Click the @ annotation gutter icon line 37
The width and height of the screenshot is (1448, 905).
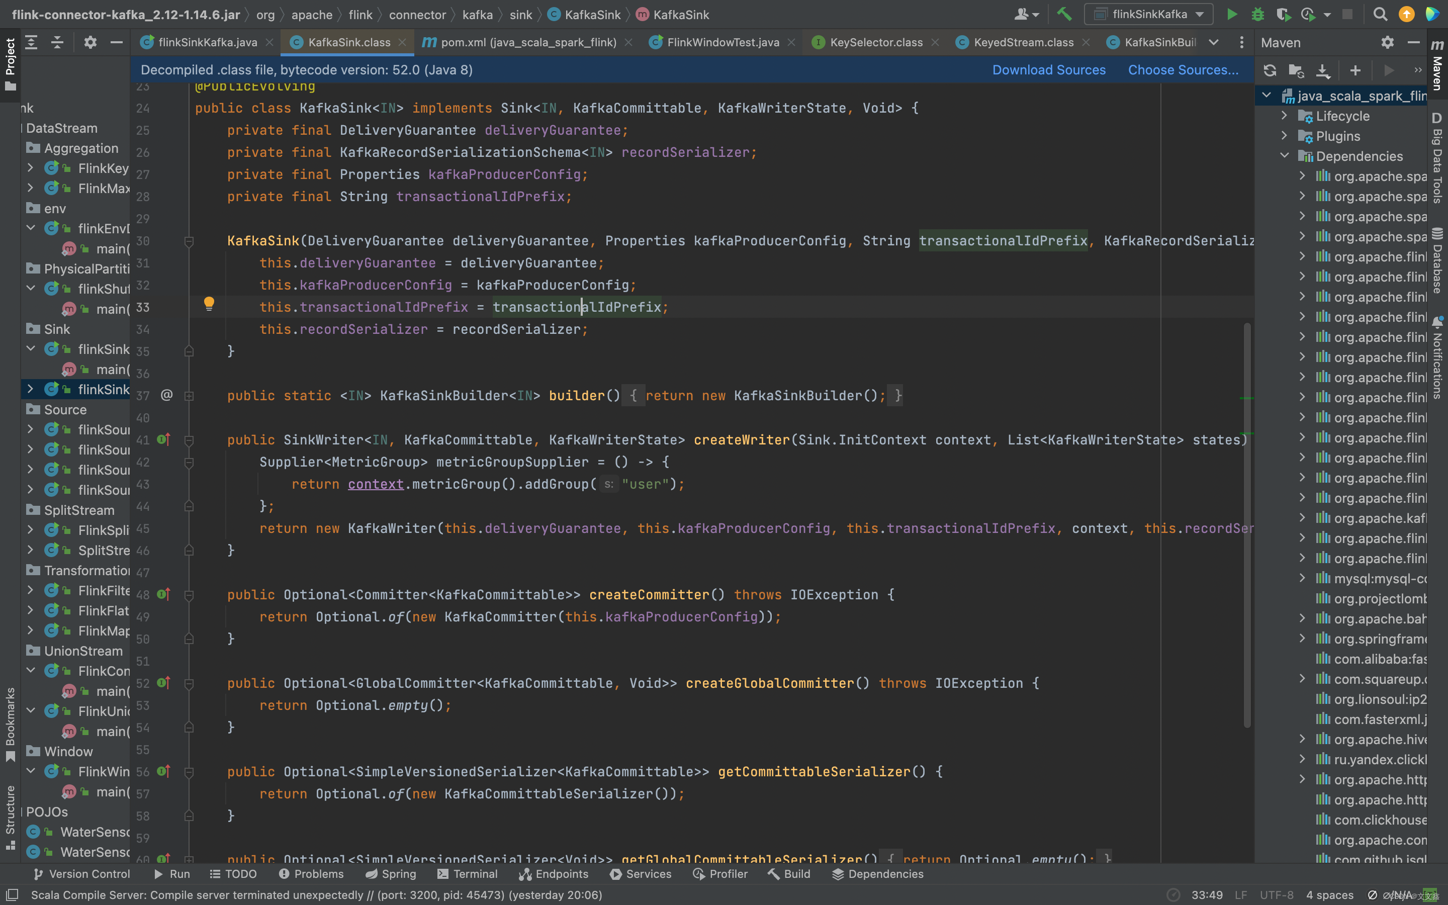click(x=167, y=395)
